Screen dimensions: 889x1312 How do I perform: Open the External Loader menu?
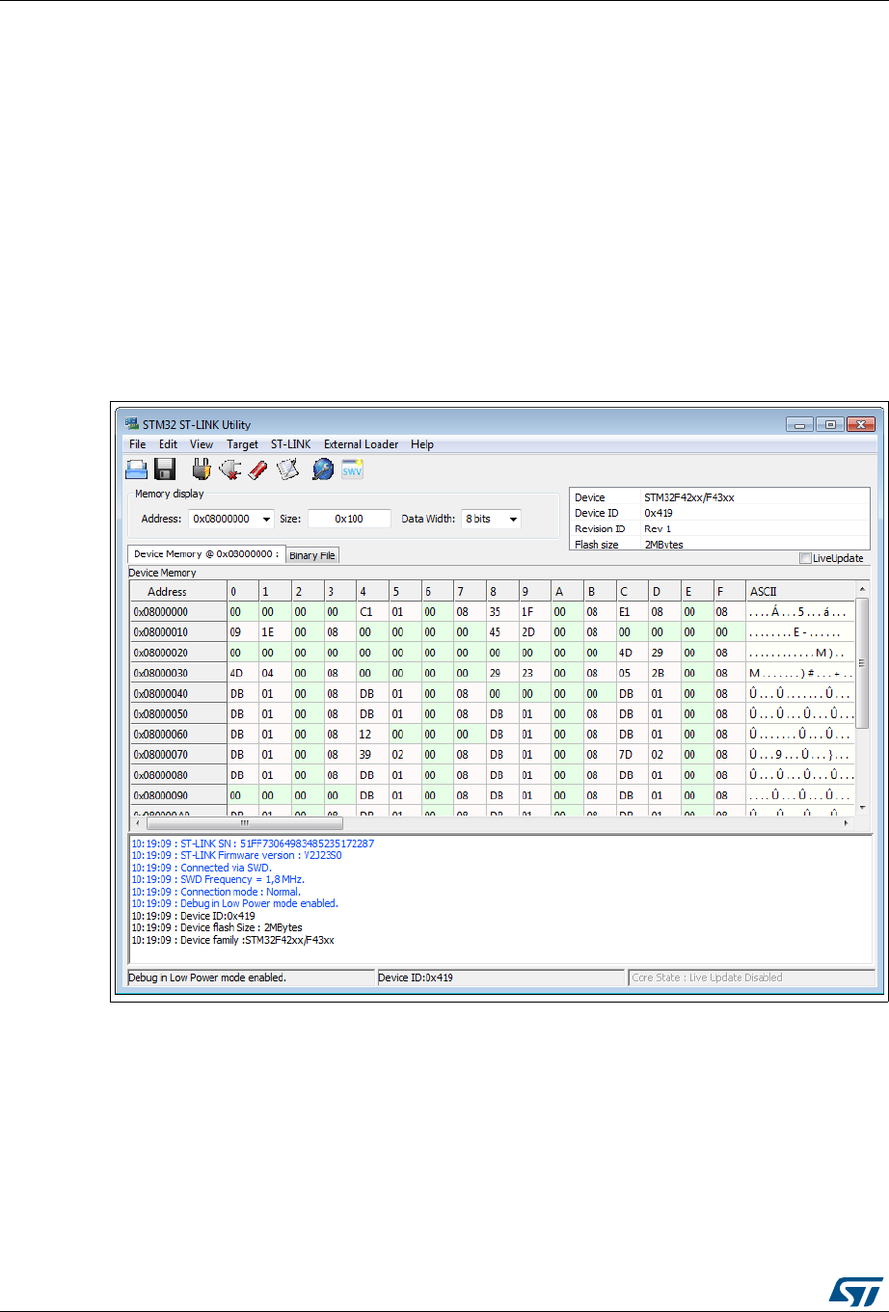click(362, 444)
